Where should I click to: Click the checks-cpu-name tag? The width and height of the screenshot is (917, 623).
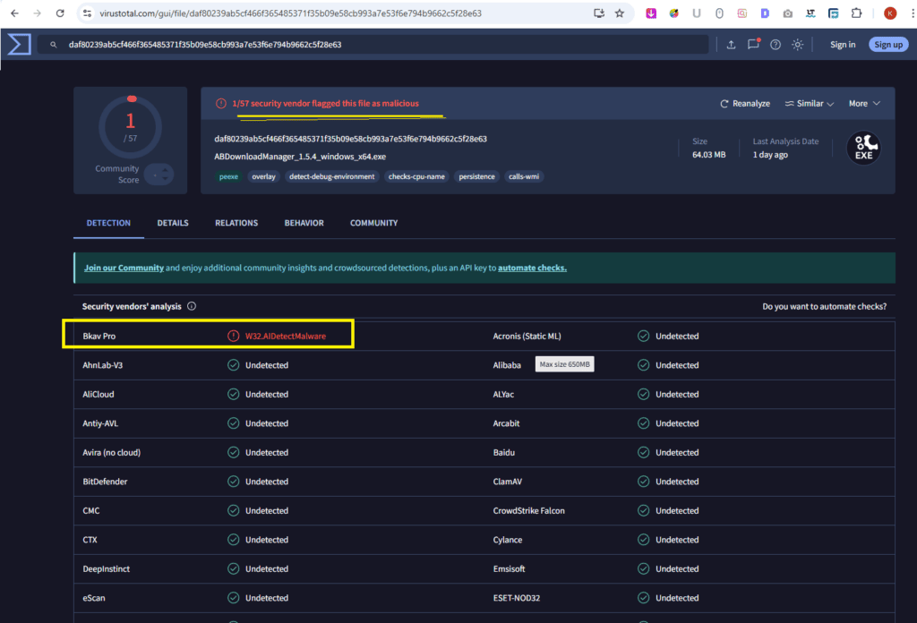coord(416,176)
